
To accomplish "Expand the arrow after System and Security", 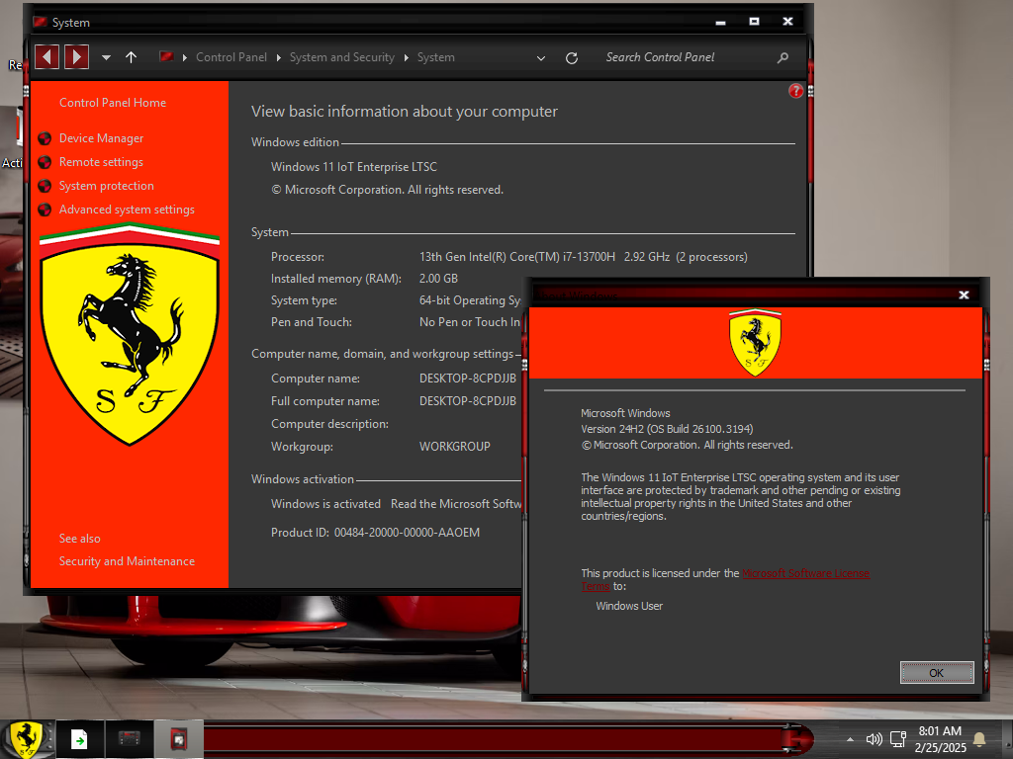I will 407,57.
